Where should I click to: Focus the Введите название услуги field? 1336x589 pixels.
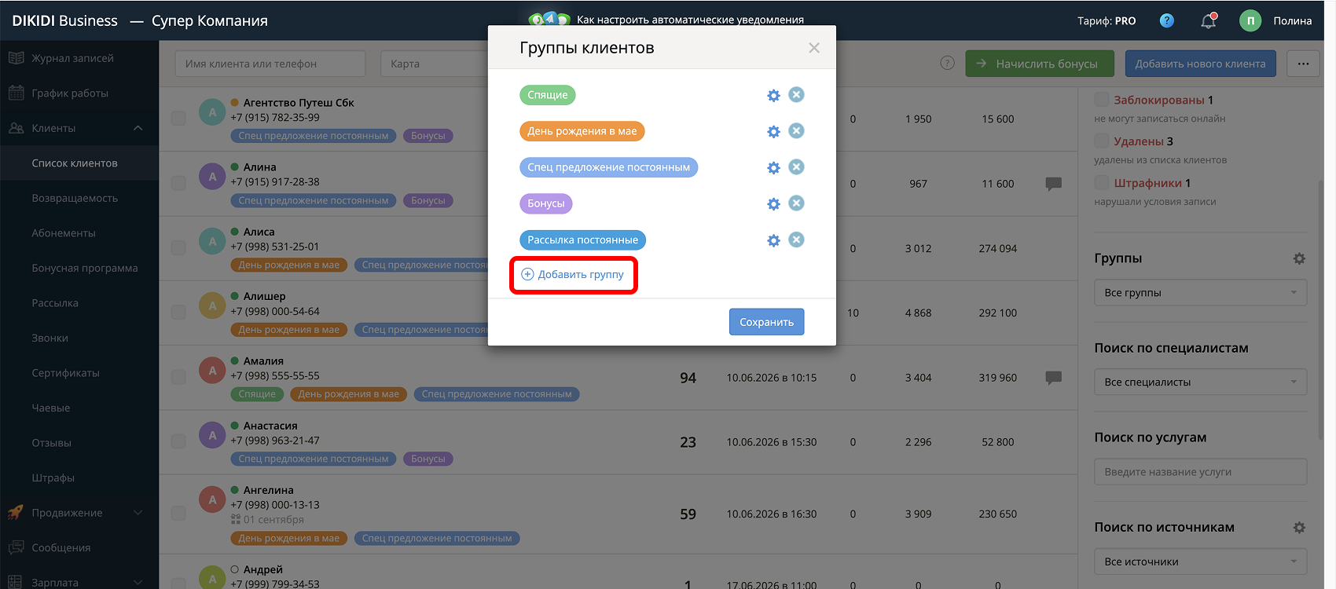(1200, 472)
